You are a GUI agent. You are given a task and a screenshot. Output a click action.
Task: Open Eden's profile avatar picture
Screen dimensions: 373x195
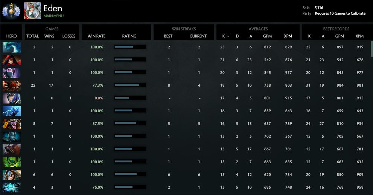32,10
